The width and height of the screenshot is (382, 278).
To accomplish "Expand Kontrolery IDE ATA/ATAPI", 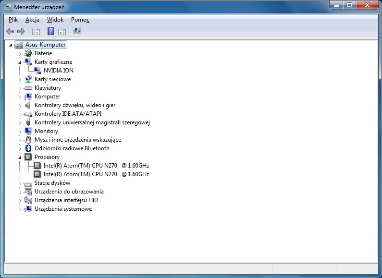I will point(20,114).
